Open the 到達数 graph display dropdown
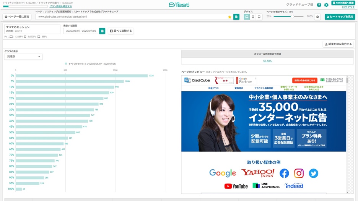This screenshot has width=358, height=201. (x=23, y=57)
